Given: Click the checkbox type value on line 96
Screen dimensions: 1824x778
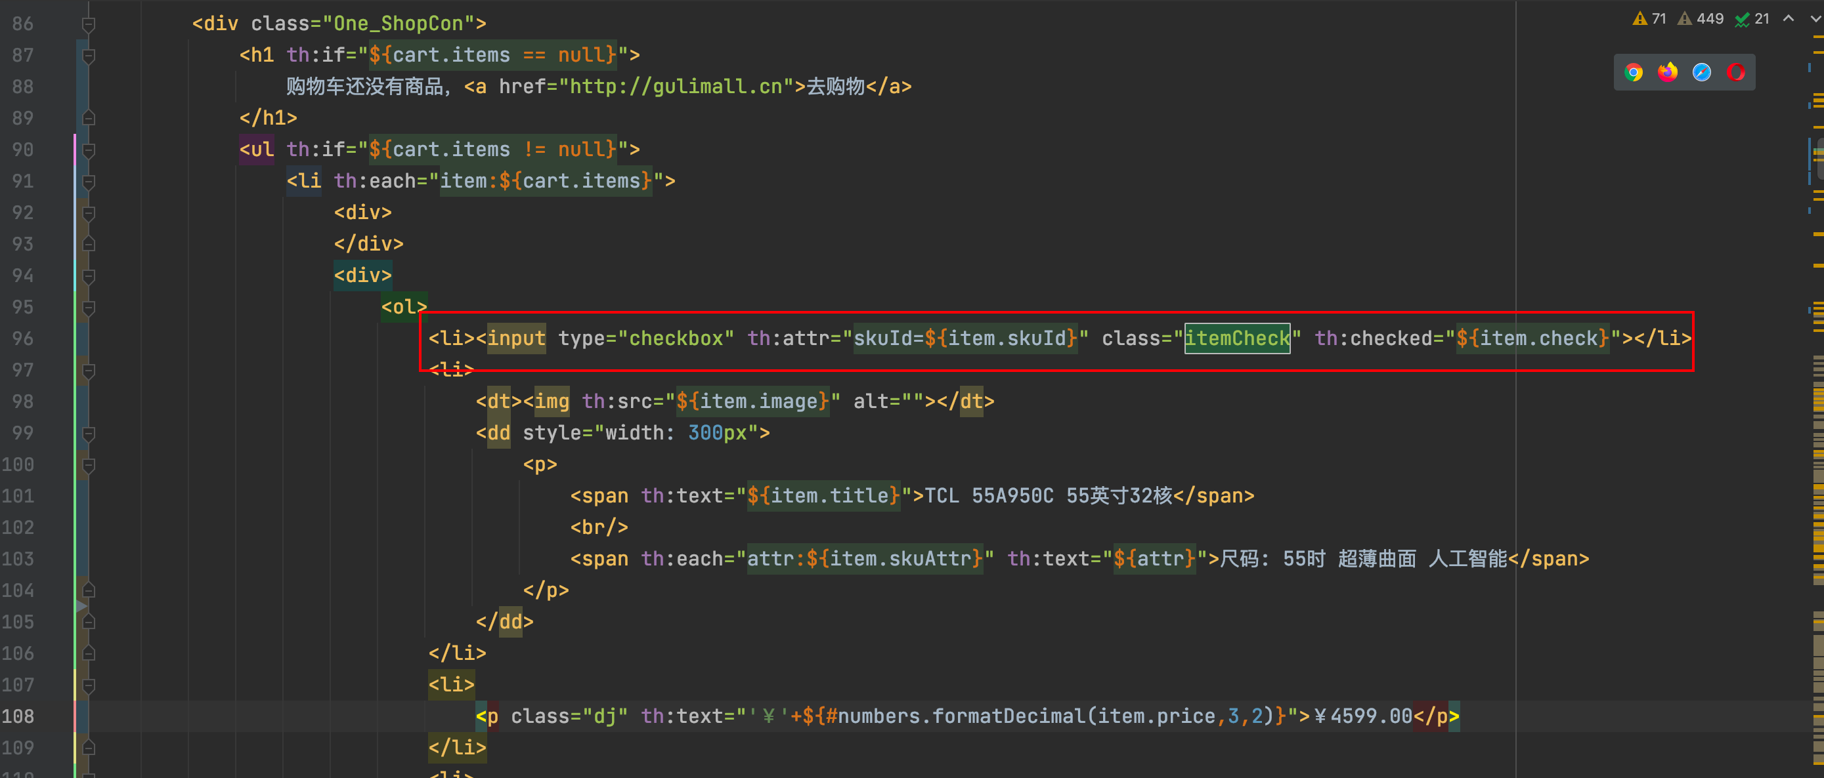Looking at the screenshot, I should coord(676,338).
